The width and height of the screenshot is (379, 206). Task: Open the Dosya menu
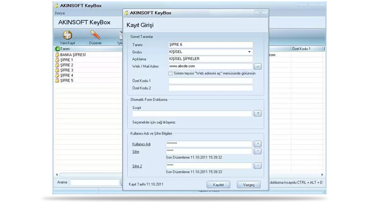click(60, 13)
